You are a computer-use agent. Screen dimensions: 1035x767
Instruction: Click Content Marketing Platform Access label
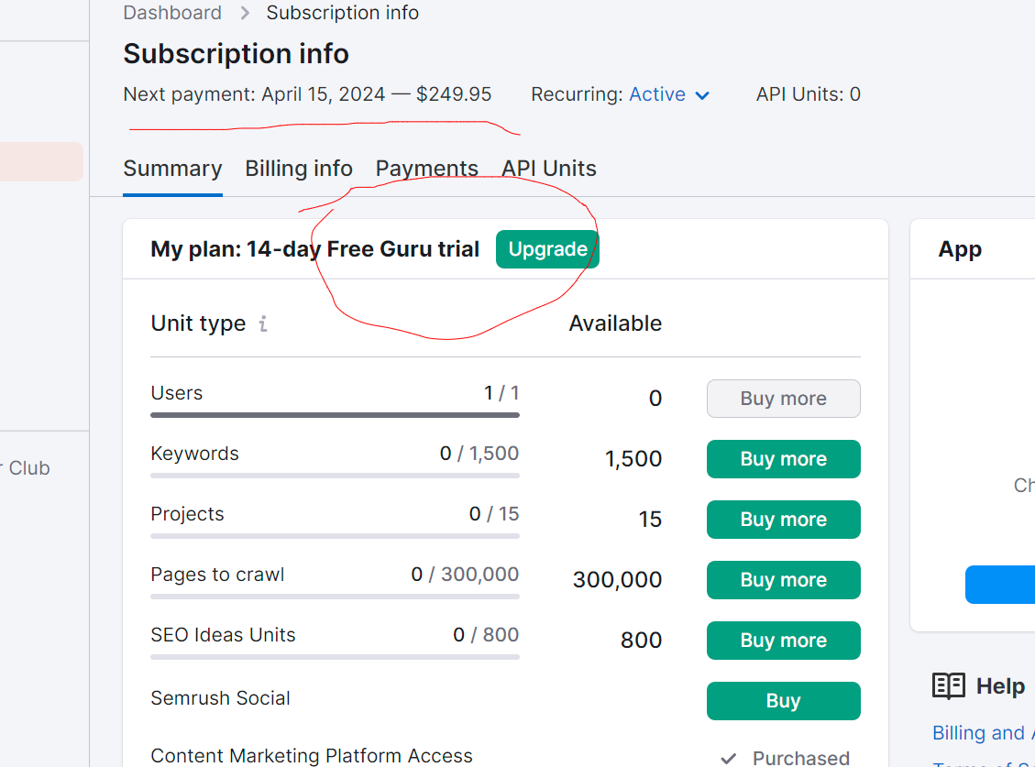pyautogui.click(x=312, y=756)
